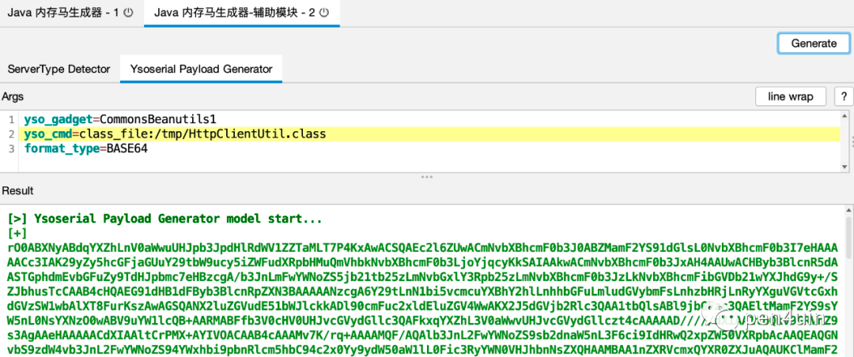Click the Generate button

coord(814,43)
